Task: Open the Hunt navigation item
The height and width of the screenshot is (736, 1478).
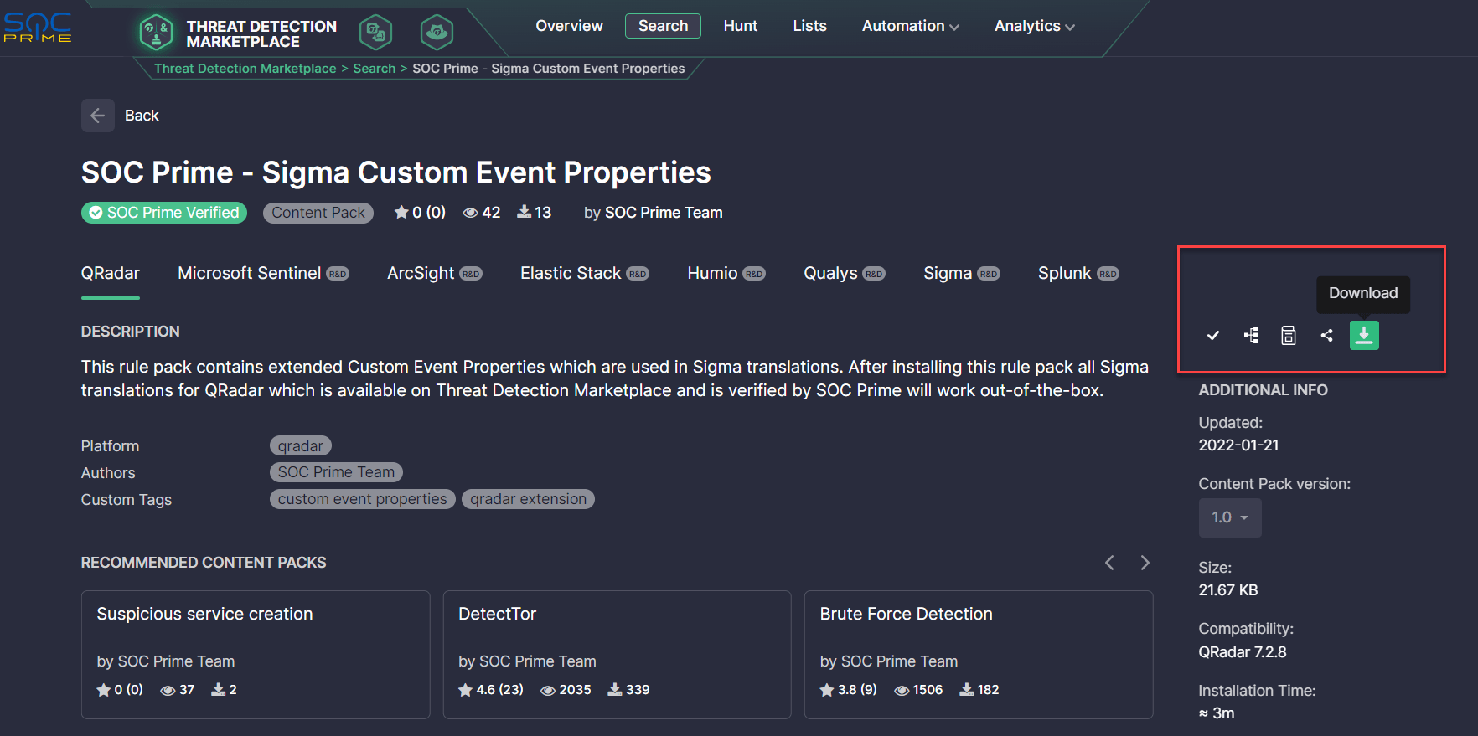Action: (740, 26)
